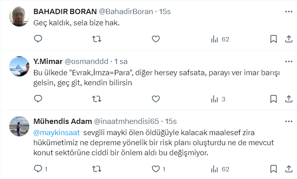The width and height of the screenshot is (297, 179).
Task: Retweet Y.Mimar's tweet
Action: point(97,99)
